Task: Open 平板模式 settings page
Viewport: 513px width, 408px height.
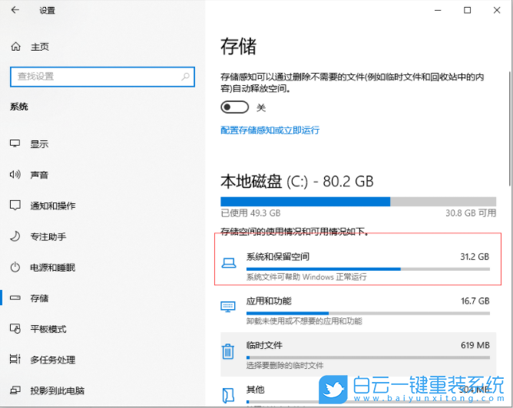Action: click(x=48, y=328)
